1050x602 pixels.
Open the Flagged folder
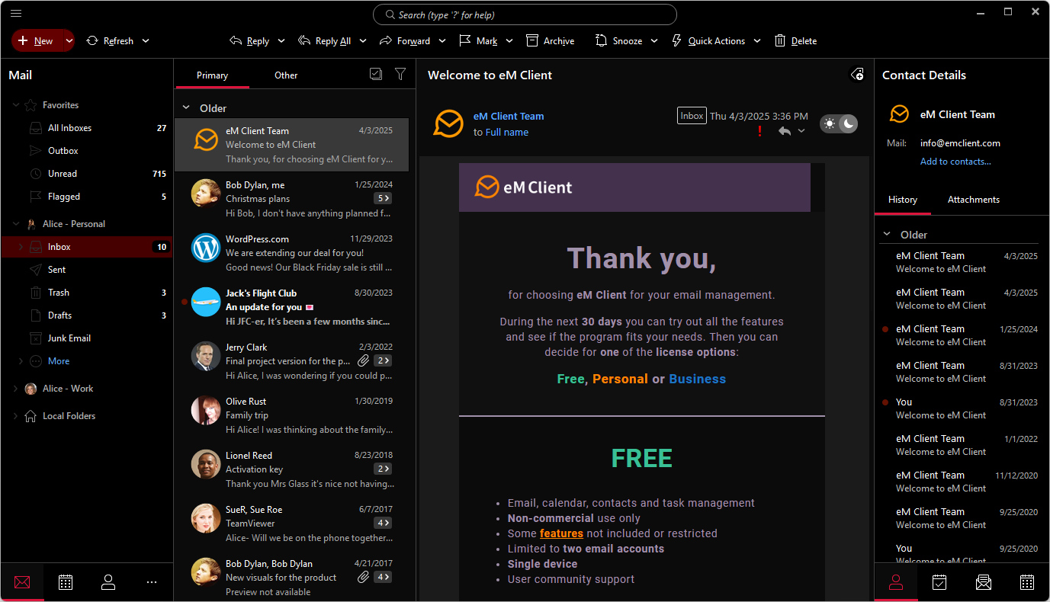pos(87,197)
